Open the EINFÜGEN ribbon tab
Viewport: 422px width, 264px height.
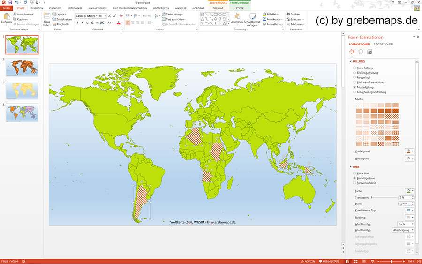point(37,8)
